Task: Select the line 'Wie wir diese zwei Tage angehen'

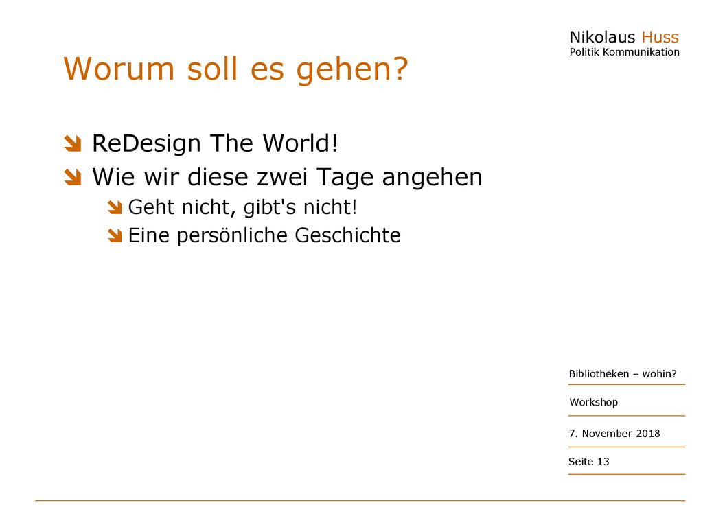Action: point(287,178)
